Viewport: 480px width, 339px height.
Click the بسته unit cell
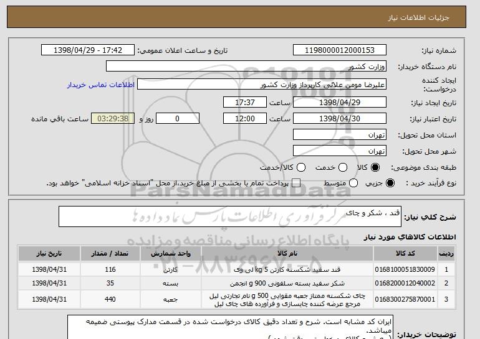pos(171,284)
